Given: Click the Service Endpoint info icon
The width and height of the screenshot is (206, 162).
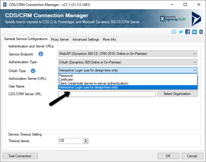Looking at the screenshot, I should click(41, 54).
